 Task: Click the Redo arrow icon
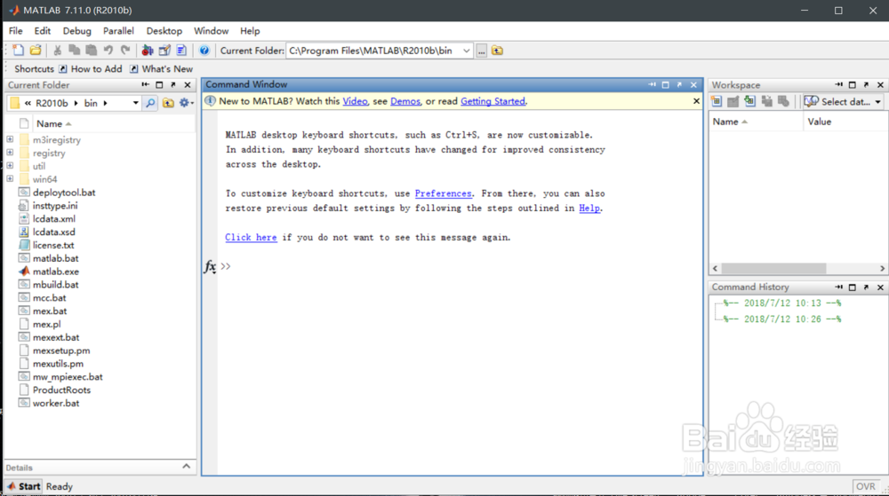(x=125, y=51)
